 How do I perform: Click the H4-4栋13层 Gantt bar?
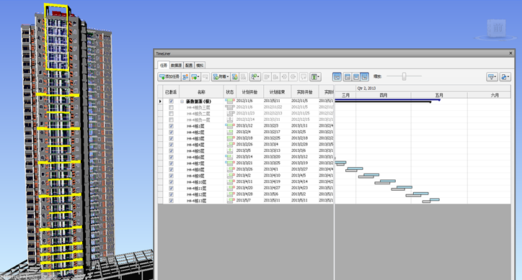pyautogui.click(x=431, y=201)
